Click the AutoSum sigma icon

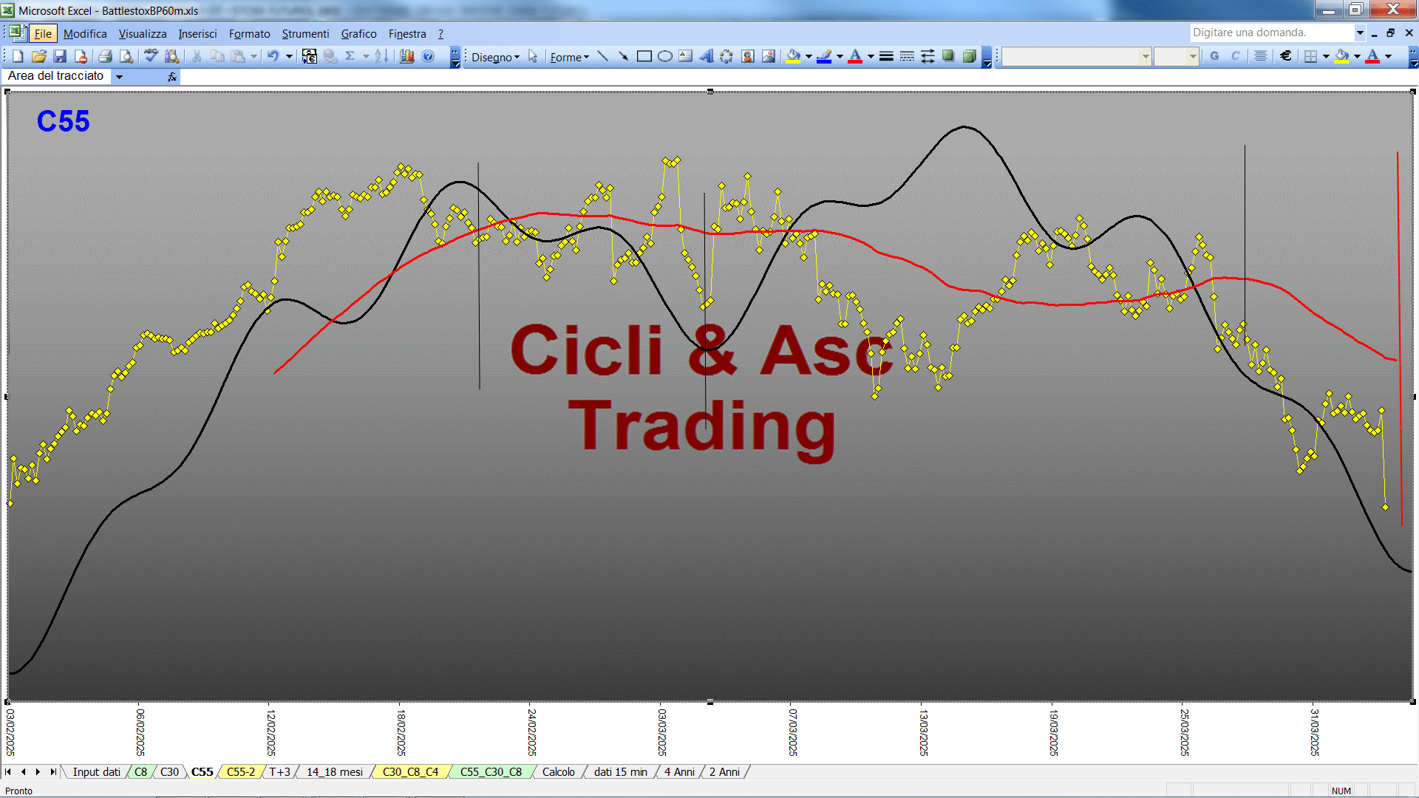coord(350,56)
